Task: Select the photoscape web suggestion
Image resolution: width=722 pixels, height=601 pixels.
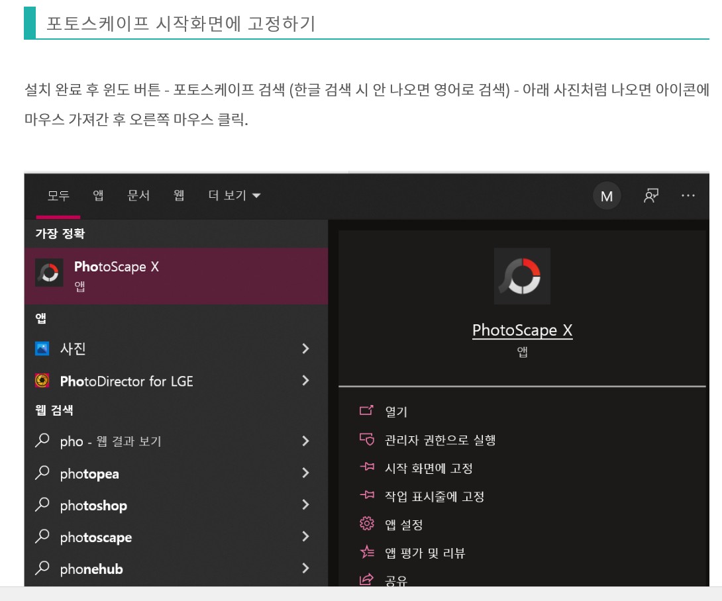Action: click(176, 537)
